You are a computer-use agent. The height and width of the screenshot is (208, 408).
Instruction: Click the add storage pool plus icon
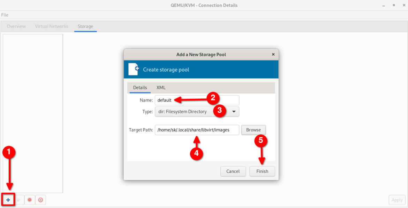8,200
